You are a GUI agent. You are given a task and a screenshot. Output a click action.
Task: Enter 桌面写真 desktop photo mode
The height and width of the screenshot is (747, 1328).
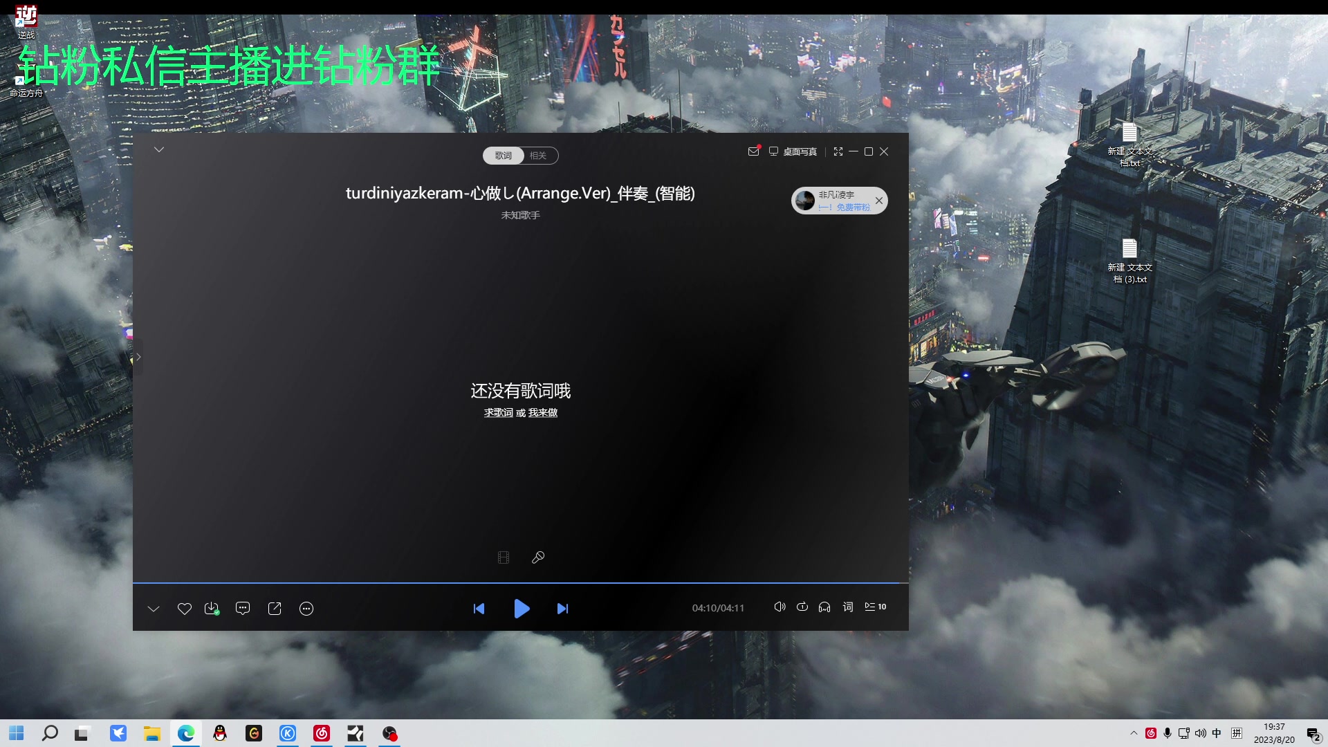(x=793, y=151)
